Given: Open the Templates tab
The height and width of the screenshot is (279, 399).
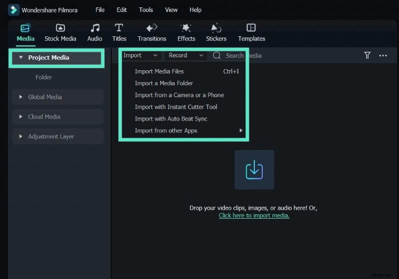Looking at the screenshot, I should [x=251, y=32].
